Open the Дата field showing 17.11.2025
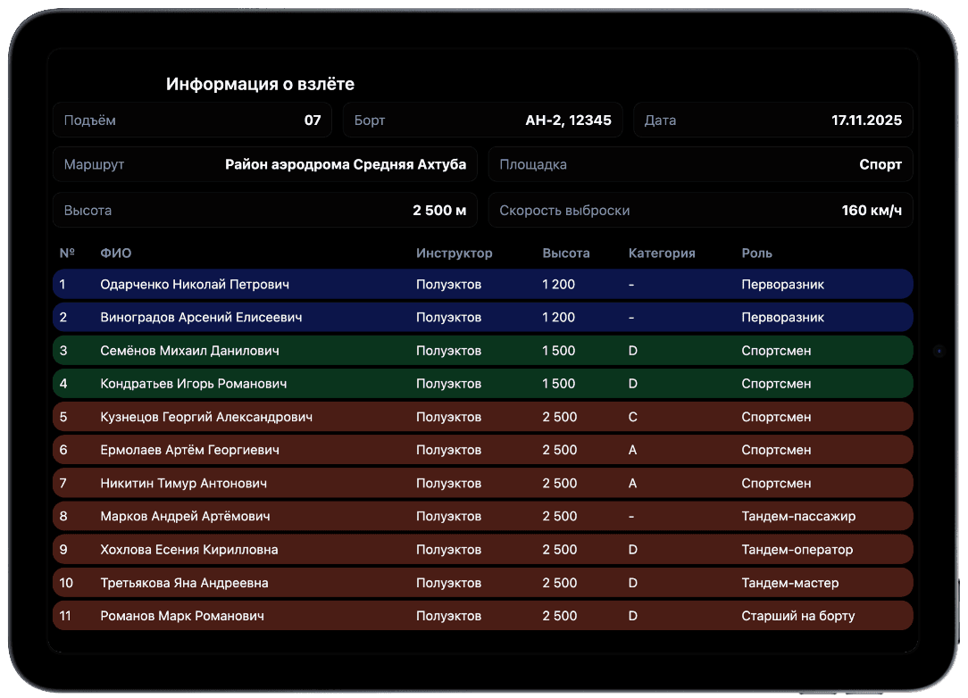968x698 pixels. point(772,120)
